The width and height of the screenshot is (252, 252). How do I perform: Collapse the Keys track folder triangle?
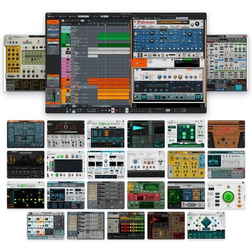(63, 48)
